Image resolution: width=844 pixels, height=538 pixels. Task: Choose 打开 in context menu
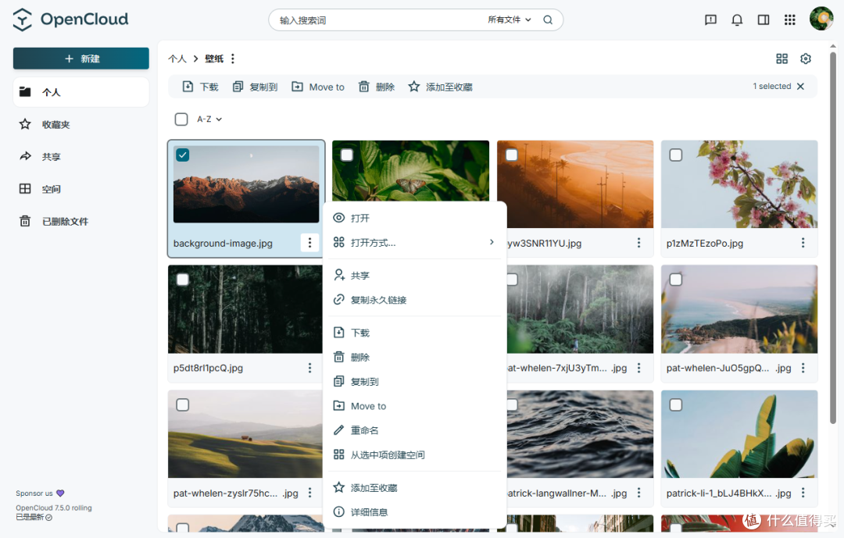click(414, 218)
